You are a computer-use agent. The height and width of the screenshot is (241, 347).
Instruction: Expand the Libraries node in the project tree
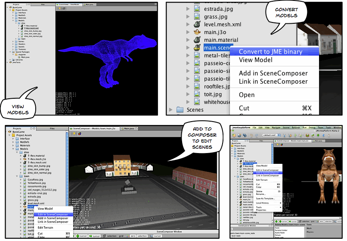pyautogui.click(x=9, y=59)
